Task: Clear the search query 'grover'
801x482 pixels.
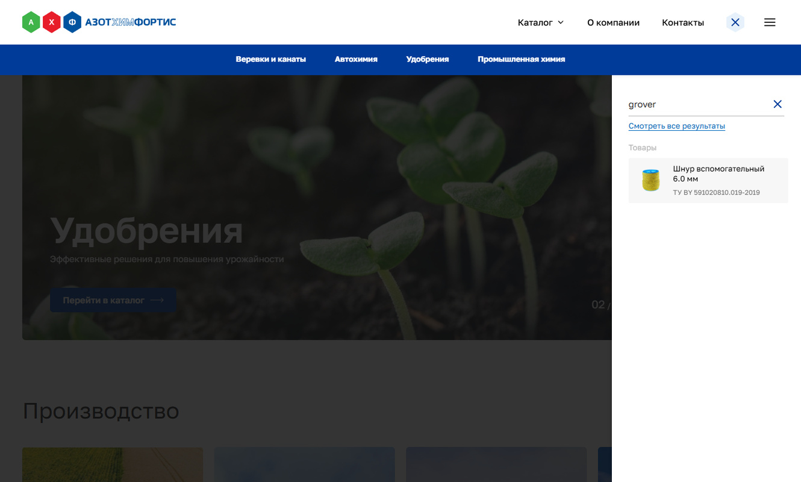Action: [778, 104]
